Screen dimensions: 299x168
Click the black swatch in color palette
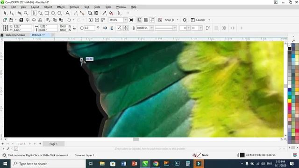tap(290, 49)
